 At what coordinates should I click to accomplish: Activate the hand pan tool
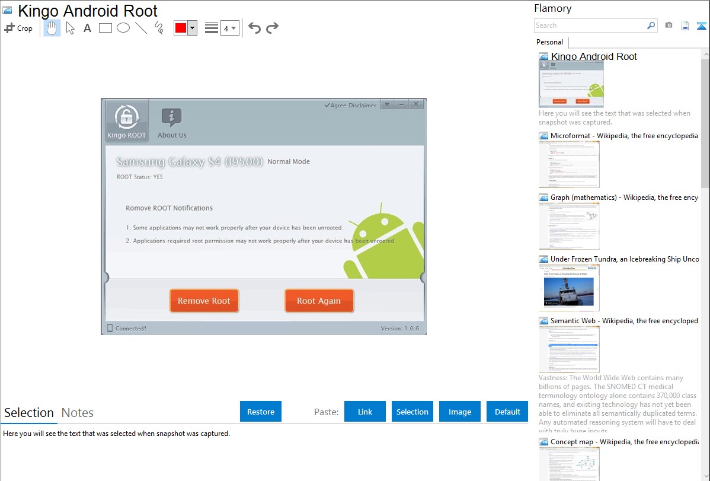click(52, 28)
